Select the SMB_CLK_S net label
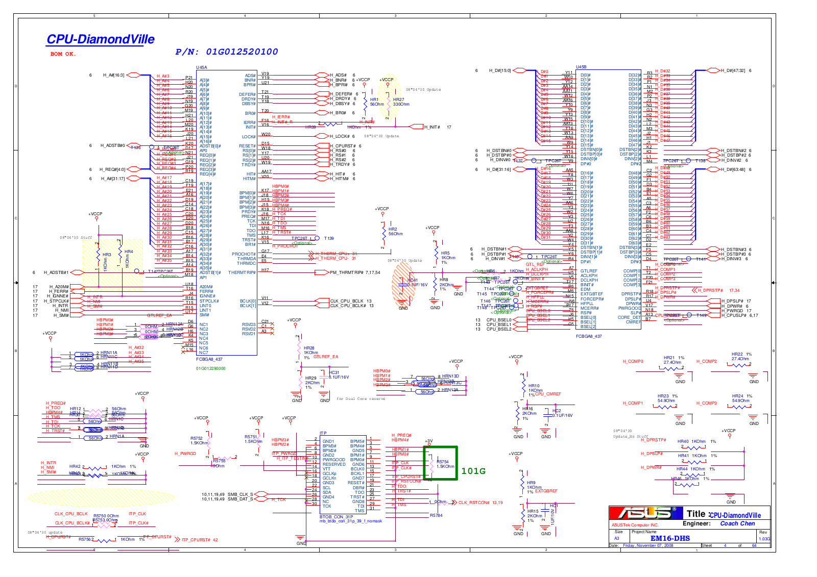This screenshot has height=577, width=817. tap(239, 494)
